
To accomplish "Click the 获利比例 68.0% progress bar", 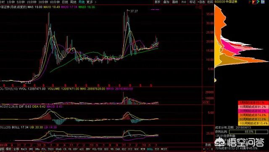I will coord(248,132).
